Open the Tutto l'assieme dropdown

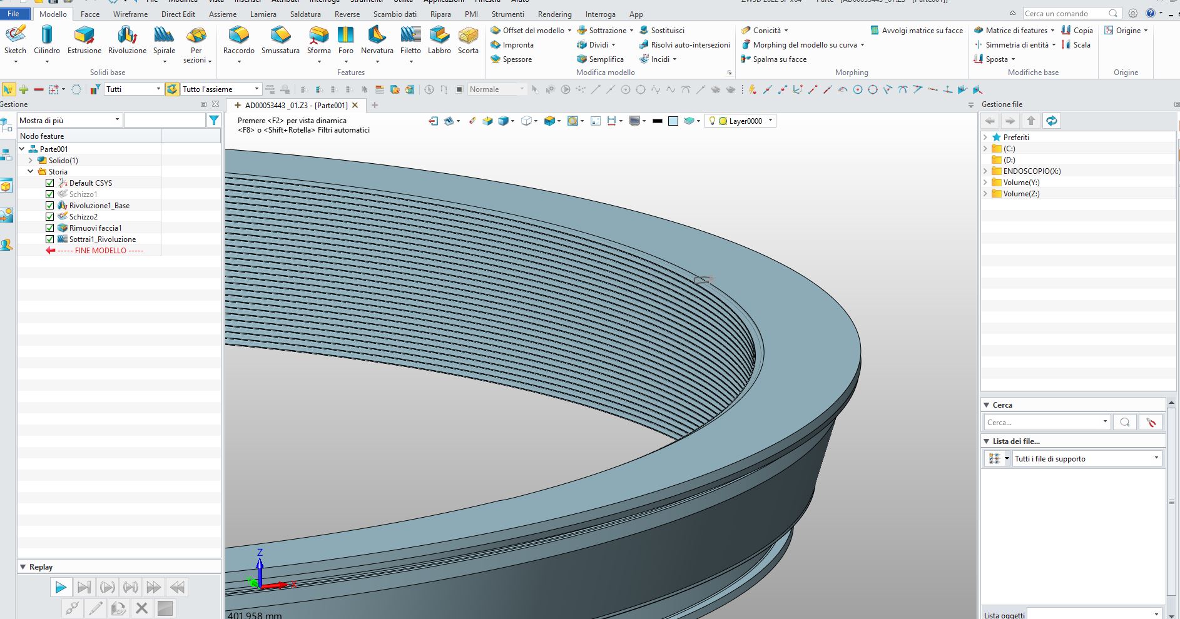(x=221, y=89)
